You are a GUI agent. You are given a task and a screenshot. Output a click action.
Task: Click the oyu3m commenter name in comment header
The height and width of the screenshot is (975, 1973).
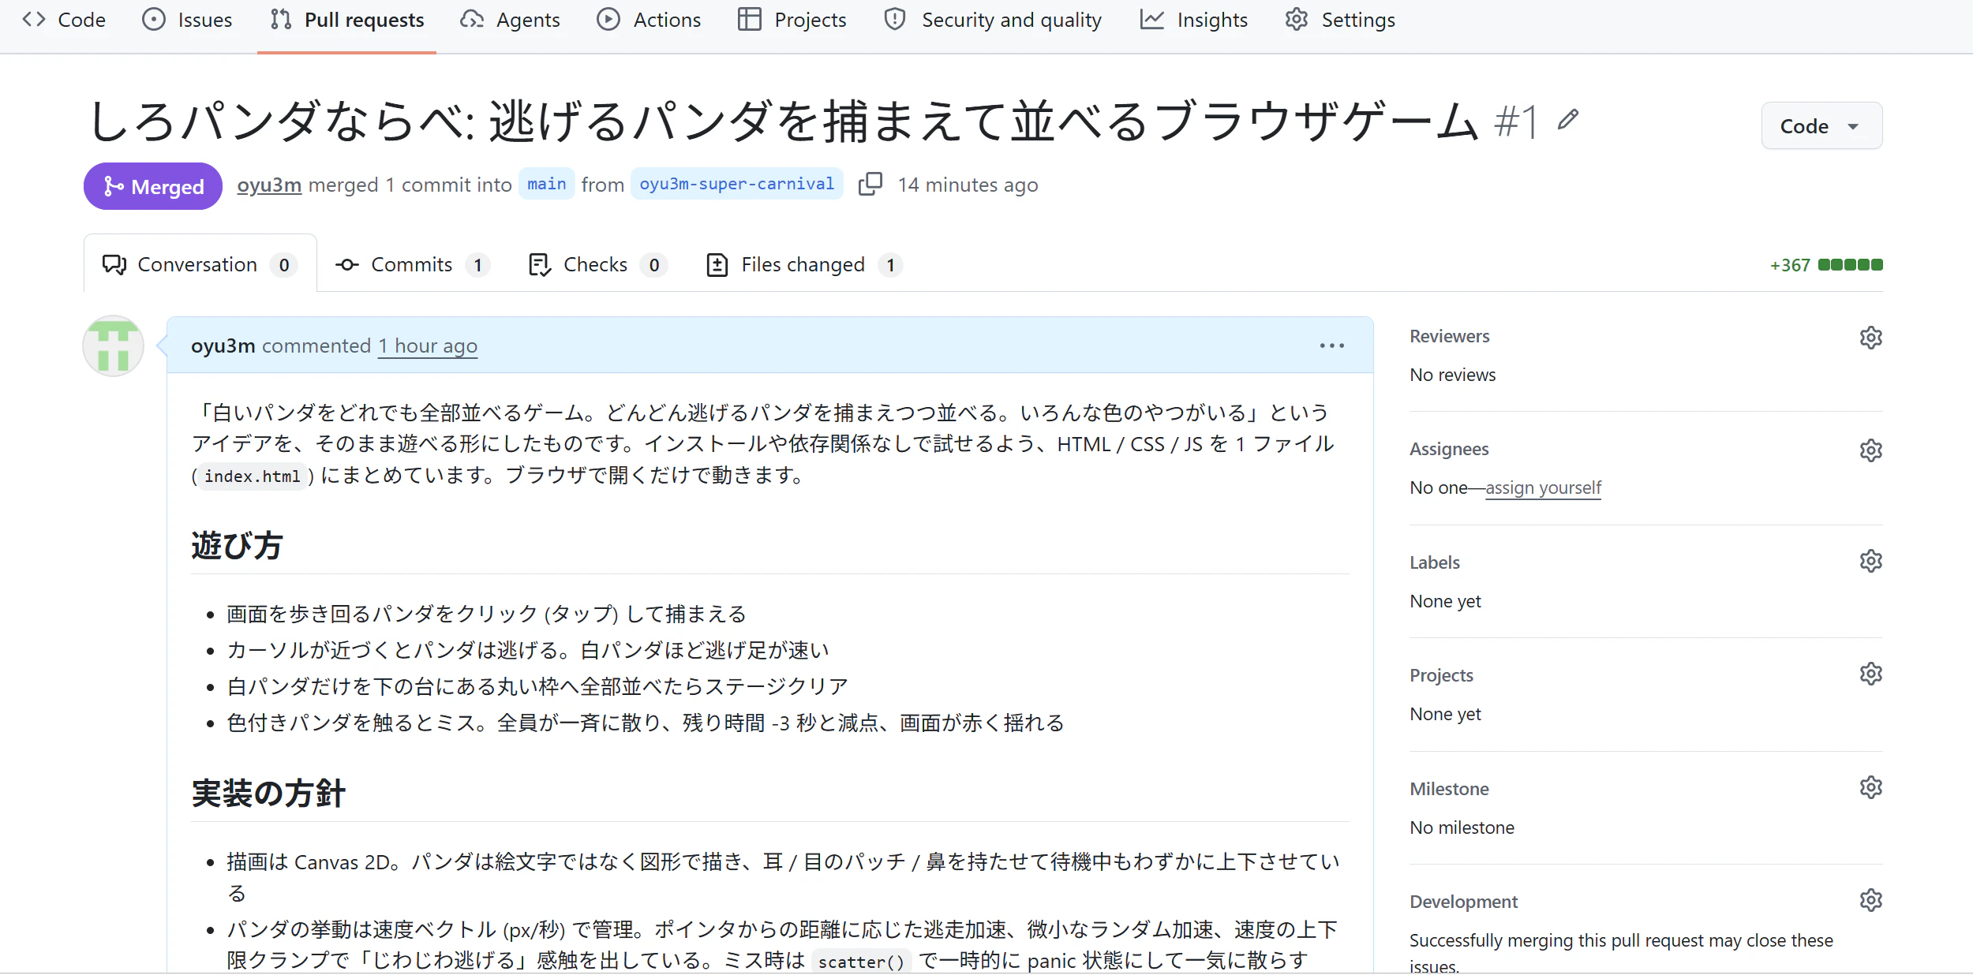(223, 346)
